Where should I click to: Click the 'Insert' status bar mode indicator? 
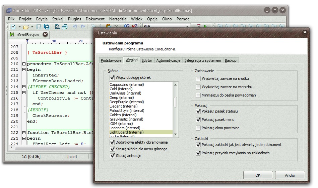[72, 157]
